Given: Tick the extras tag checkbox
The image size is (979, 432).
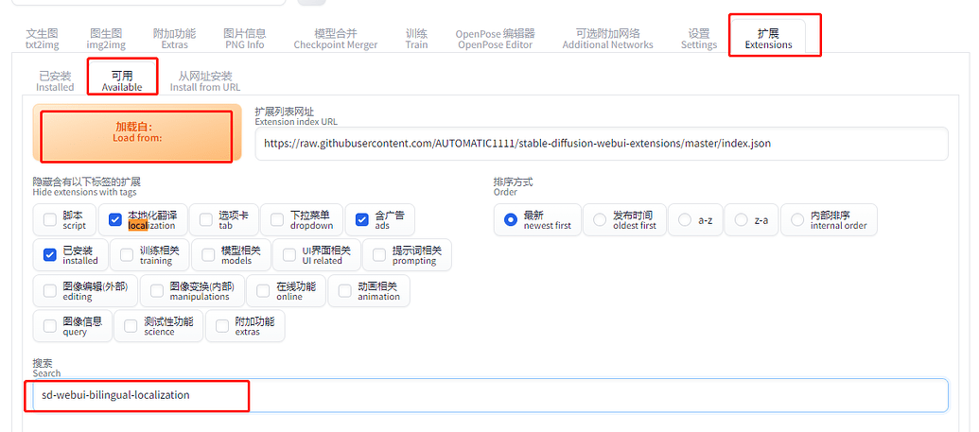Looking at the screenshot, I should (x=221, y=326).
